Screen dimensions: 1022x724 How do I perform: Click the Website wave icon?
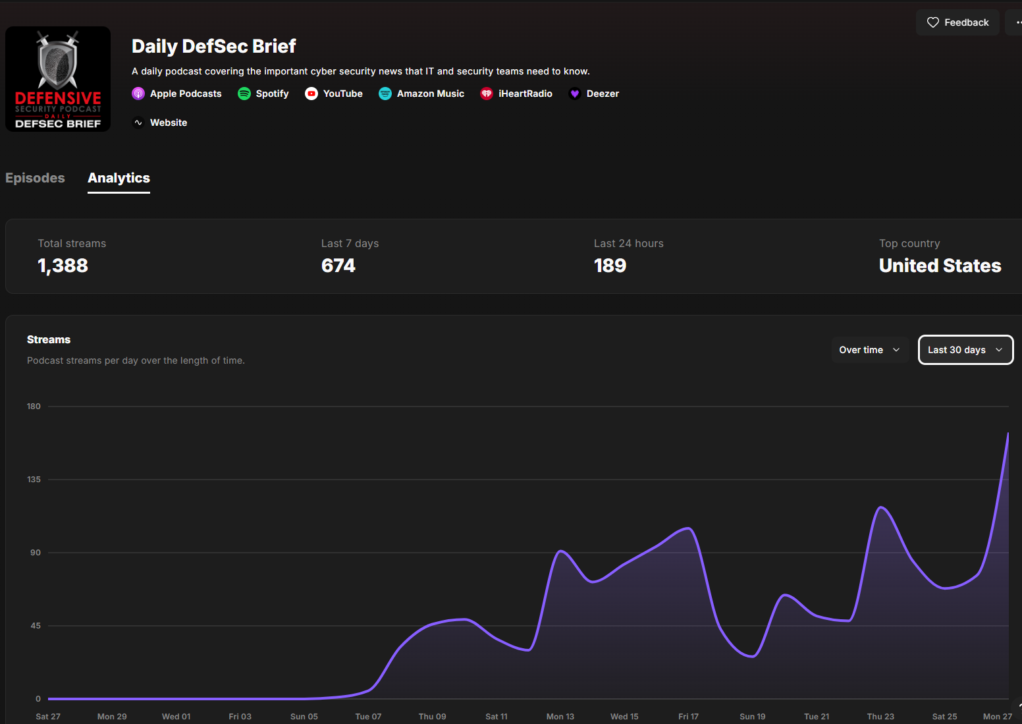(138, 123)
